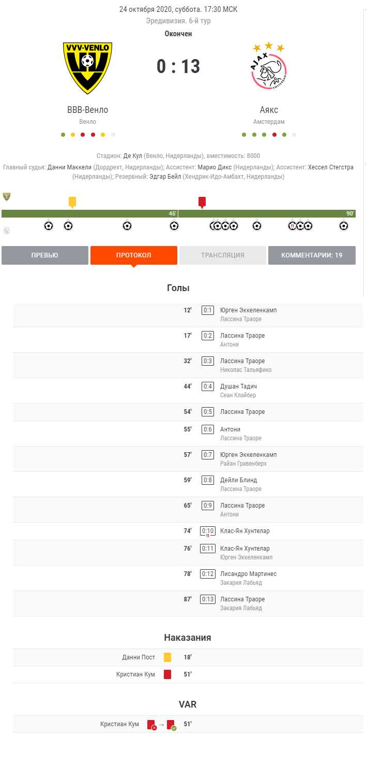The image size is (367, 763).
Task: Select the Протокол tab
Action: pyautogui.click(x=133, y=255)
